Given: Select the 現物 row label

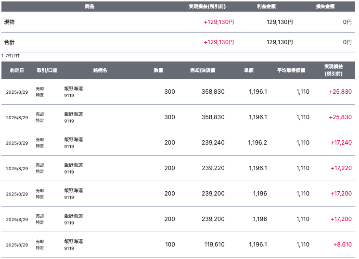Looking at the screenshot, I should click(10, 22).
